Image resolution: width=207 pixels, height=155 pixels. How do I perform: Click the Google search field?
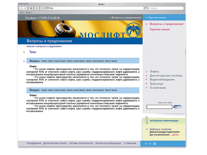[165, 8]
